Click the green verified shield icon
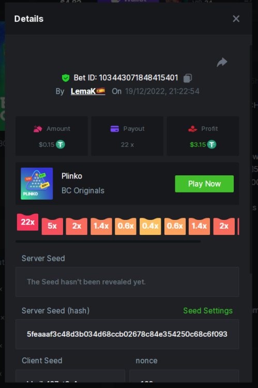The width and height of the screenshot is (258, 388). [x=66, y=78]
